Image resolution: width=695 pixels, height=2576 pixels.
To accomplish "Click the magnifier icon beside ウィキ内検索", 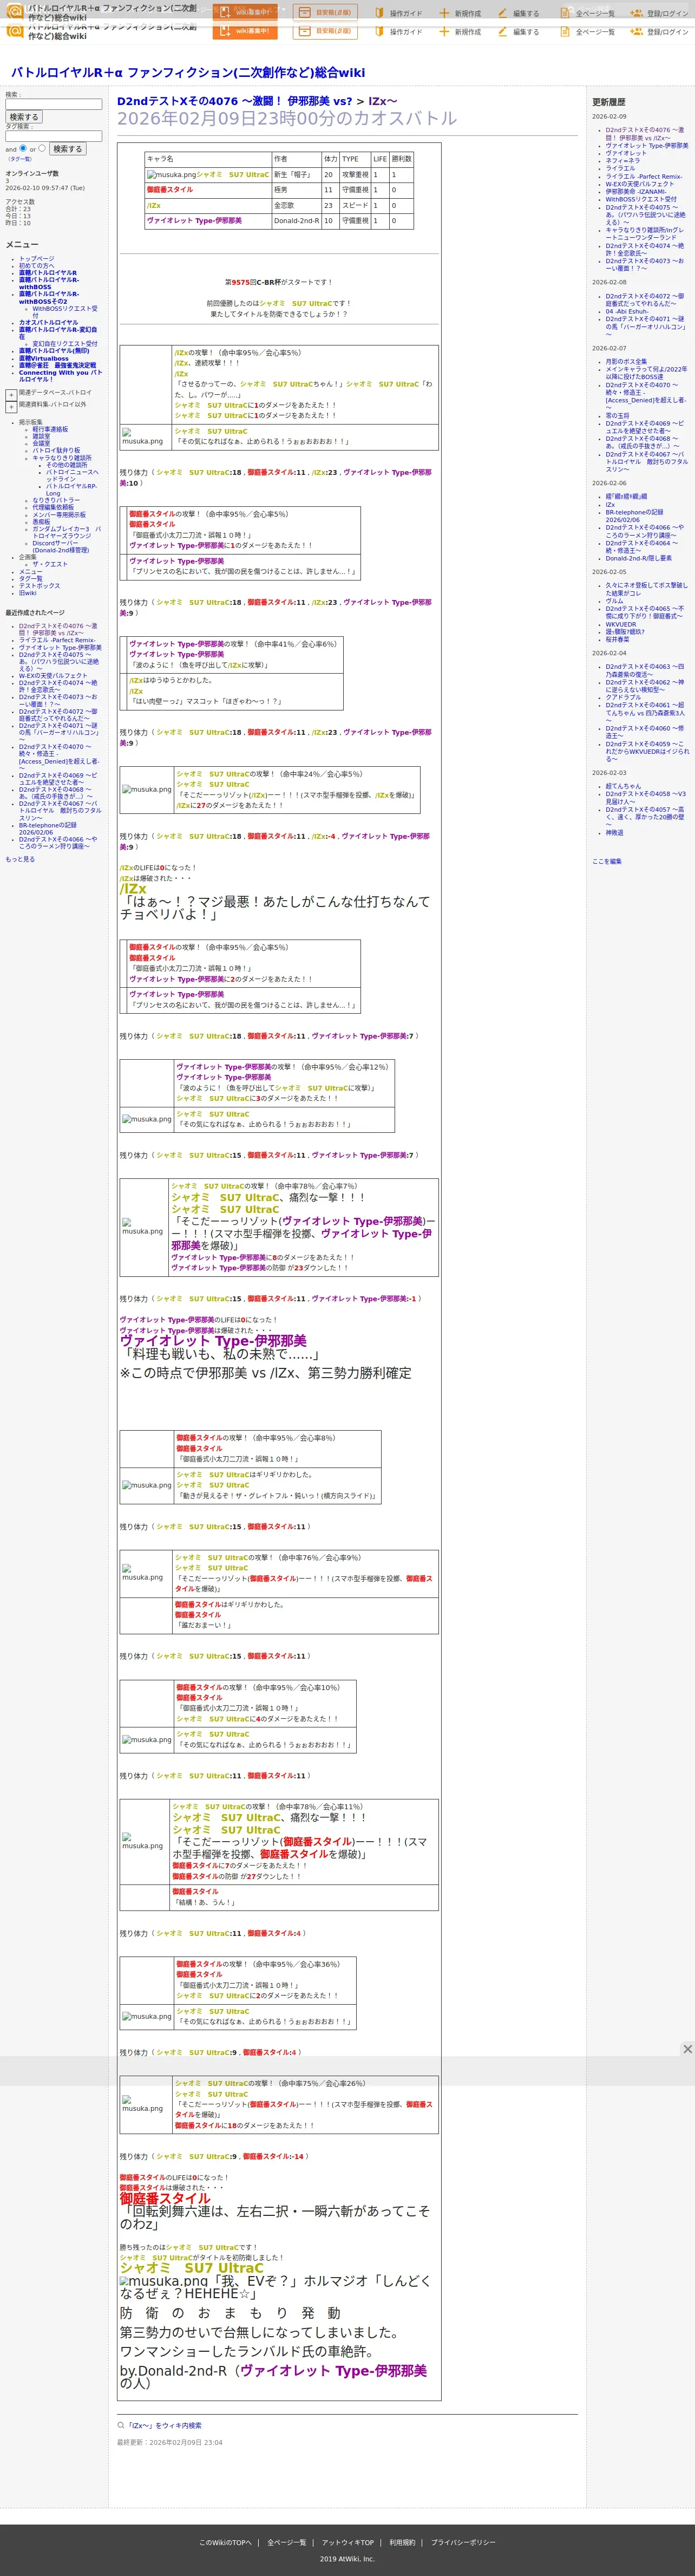I will pos(121,2425).
